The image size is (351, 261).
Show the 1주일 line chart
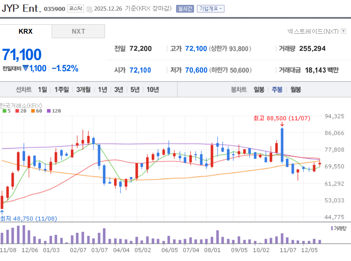(61, 90)
